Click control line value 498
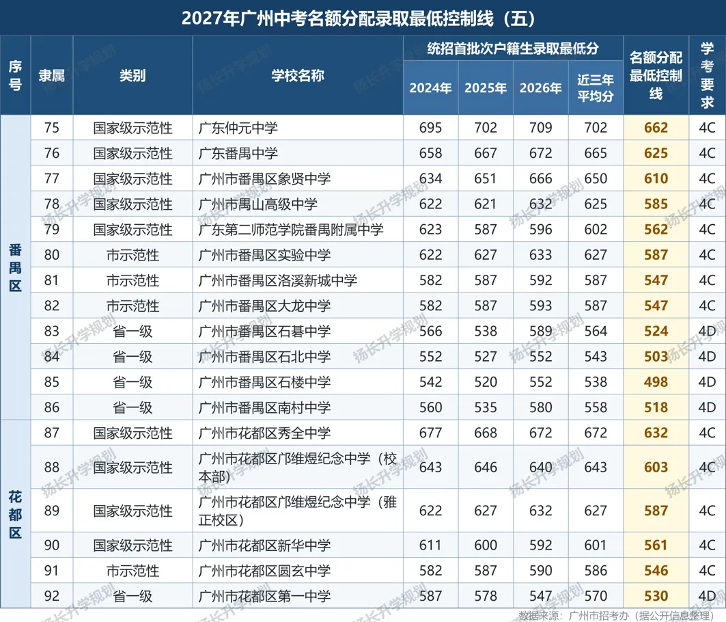This screenshot has width=726, height=622. pos(656,382)
